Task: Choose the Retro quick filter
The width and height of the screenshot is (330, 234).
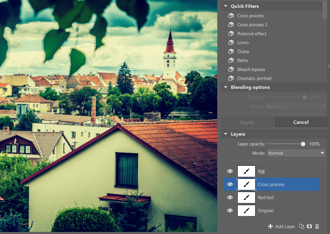Action: (243, 60)
